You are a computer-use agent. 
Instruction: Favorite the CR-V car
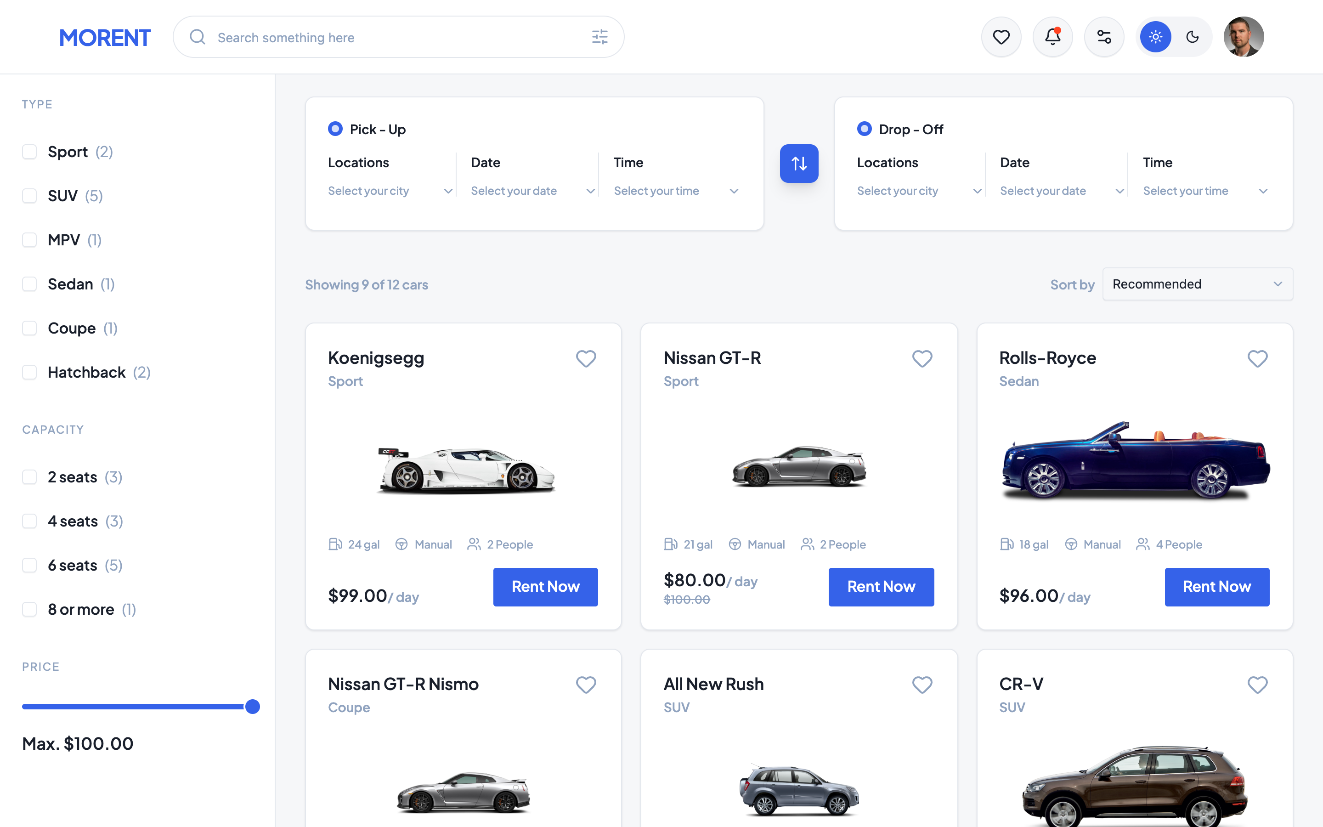pos(1257,685)
